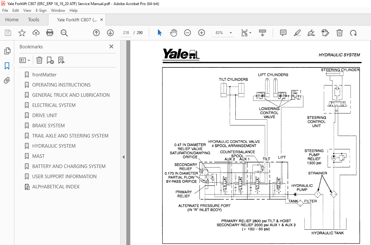371x245 pixels.
Task: Open the Window menu
Action: 58,10
